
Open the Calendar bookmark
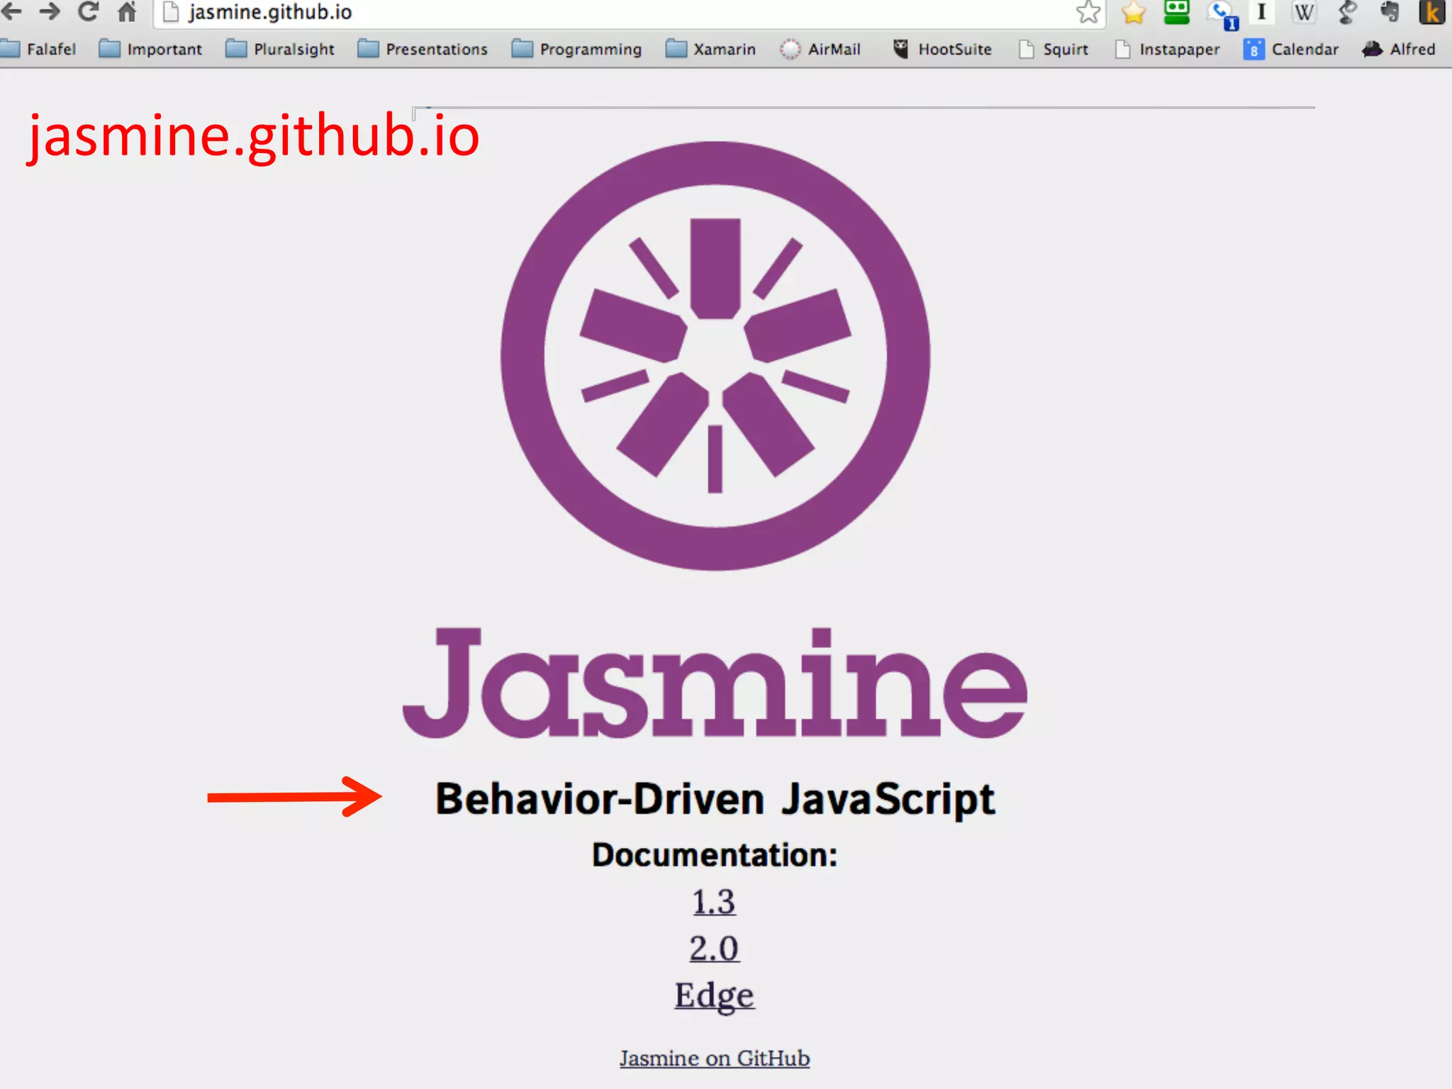pos(1291,49)
